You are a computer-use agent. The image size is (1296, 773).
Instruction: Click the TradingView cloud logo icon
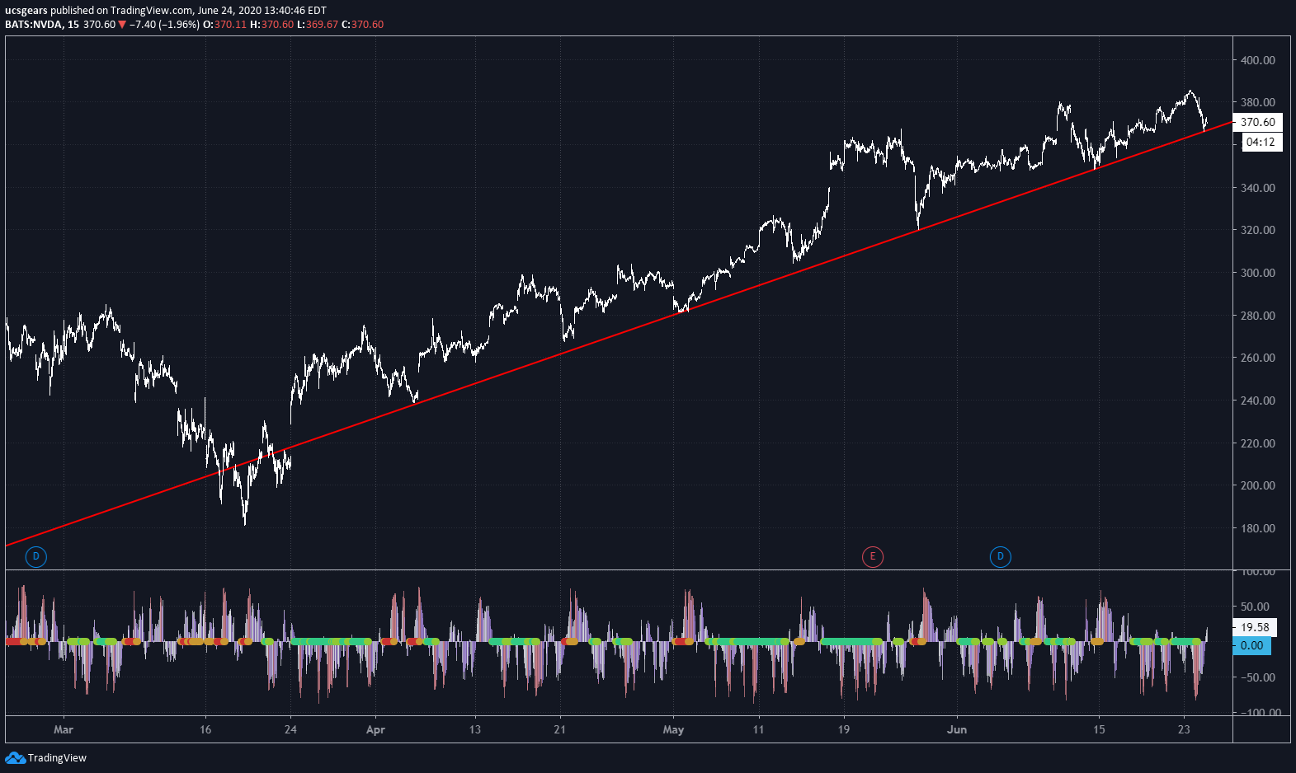tap(15, 757)
